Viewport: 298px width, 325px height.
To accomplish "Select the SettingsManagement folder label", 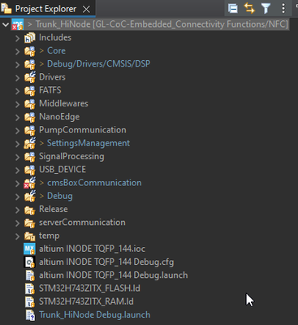I will (x=89, y=143).
